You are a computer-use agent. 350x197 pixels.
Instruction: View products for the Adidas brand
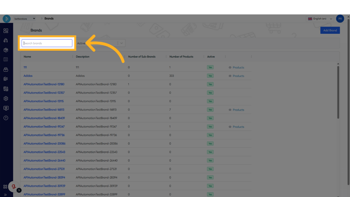coord(236,76)
